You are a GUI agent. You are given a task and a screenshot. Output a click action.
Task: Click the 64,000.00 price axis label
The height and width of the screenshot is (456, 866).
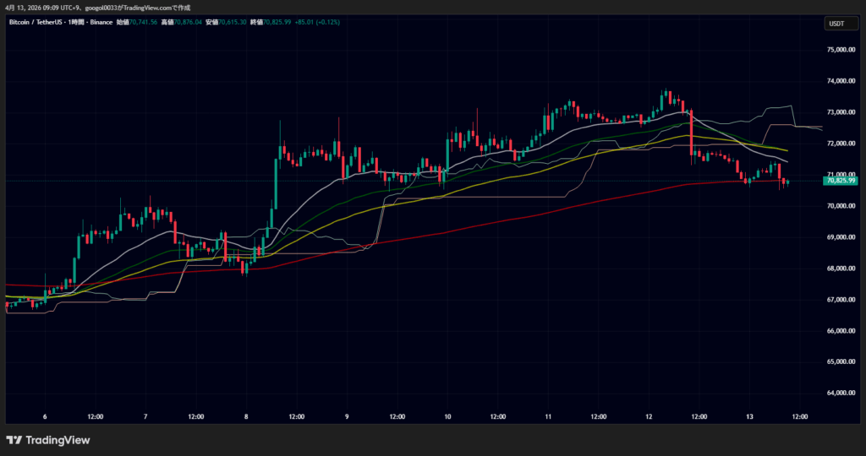841,394
